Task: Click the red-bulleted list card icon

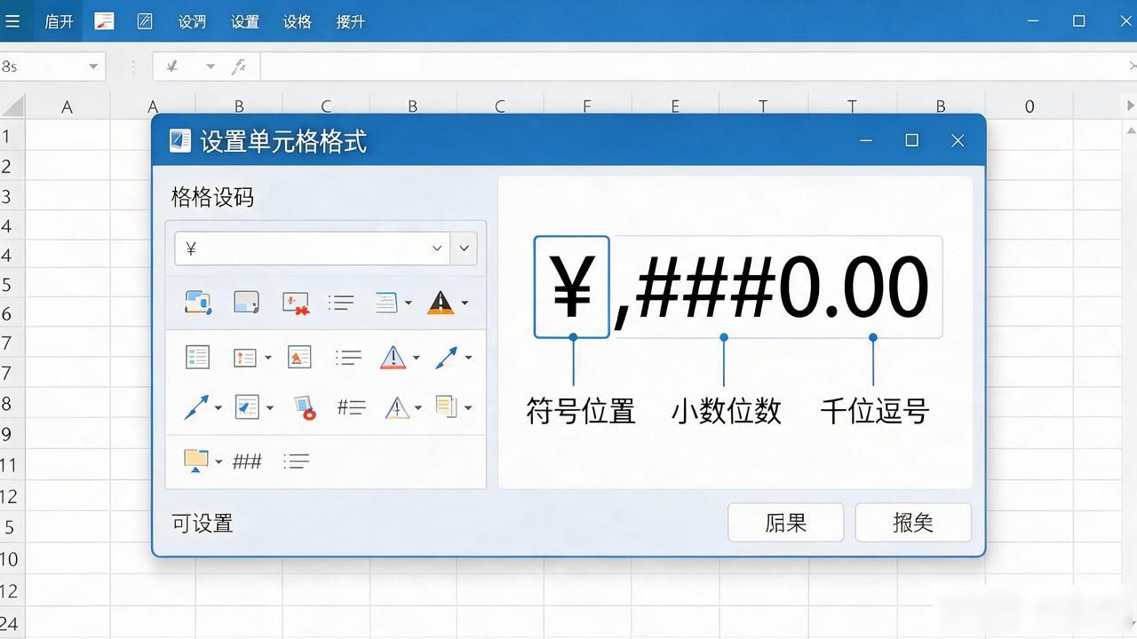Action: [x=244, y=358]
